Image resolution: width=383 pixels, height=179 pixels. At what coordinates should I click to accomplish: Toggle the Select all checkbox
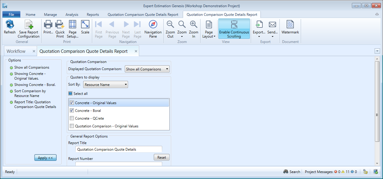coord(71,94)
